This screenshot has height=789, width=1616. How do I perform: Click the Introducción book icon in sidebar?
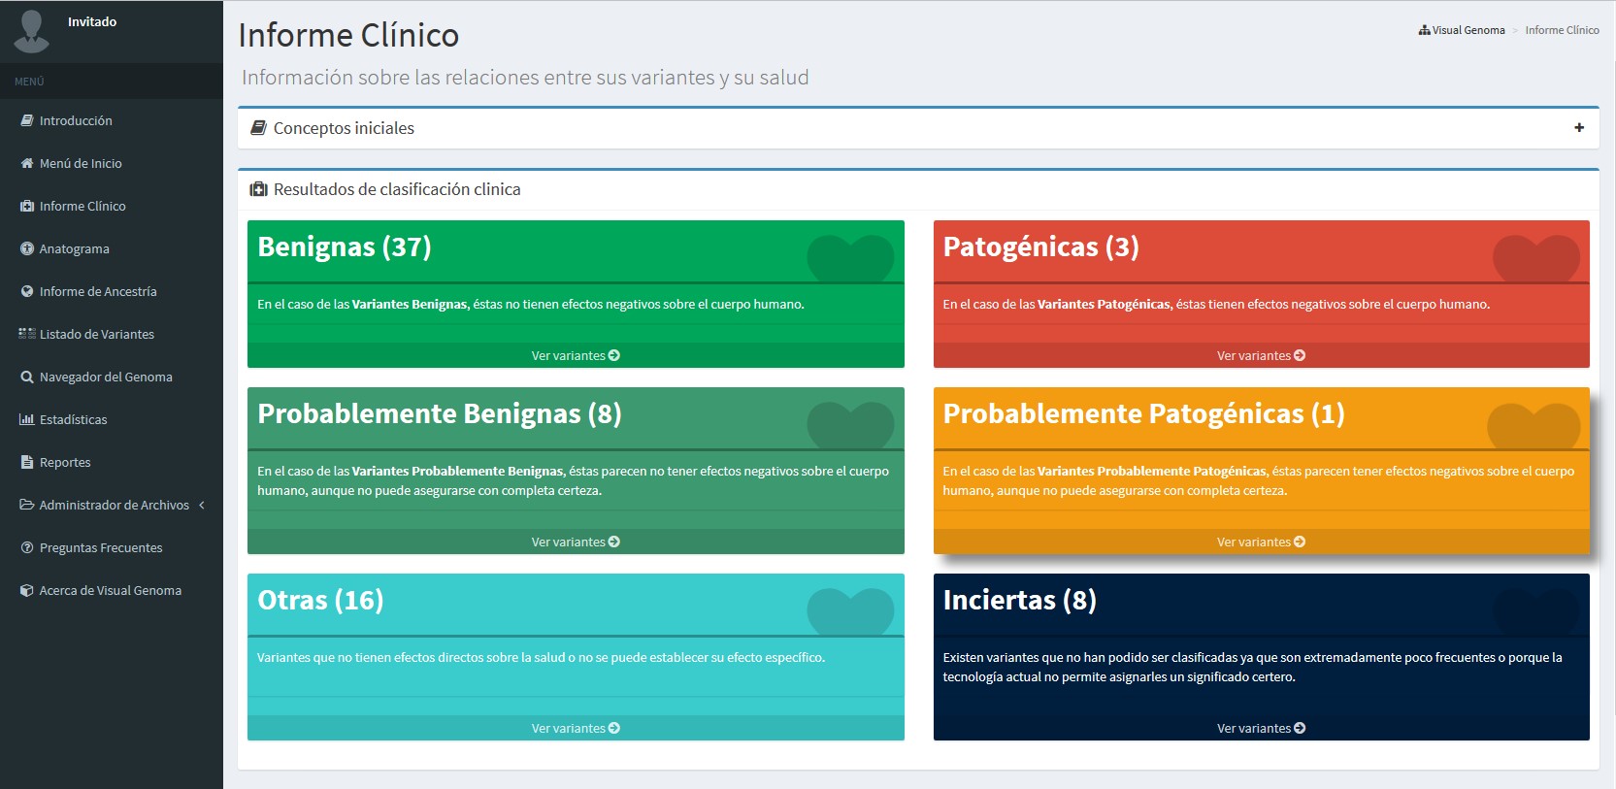coord(27,120)
